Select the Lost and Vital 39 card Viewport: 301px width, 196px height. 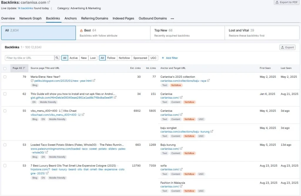(262, 33)
